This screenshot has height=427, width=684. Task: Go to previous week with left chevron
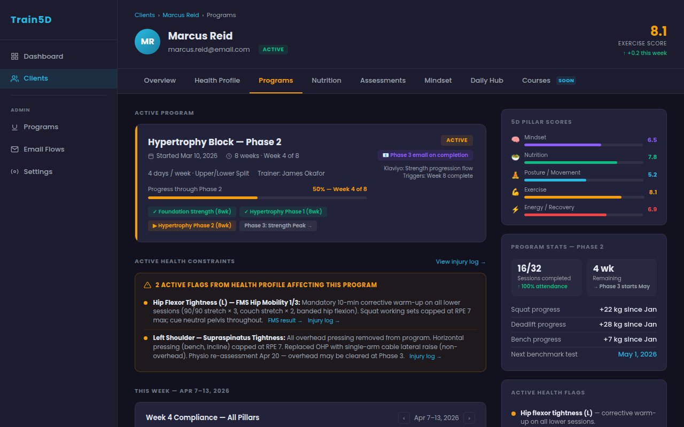(x=405, y=418)
